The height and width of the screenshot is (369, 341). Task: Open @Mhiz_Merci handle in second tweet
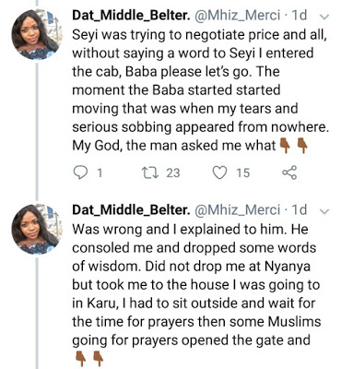(x=238, y=210)
